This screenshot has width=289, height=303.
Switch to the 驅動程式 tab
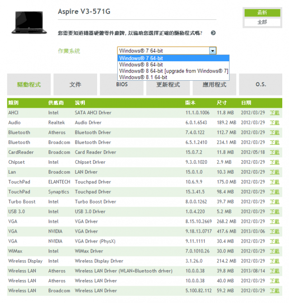(29, 84)
